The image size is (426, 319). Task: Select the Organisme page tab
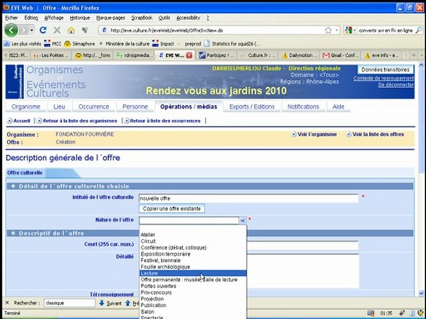(x=26, y=107)
